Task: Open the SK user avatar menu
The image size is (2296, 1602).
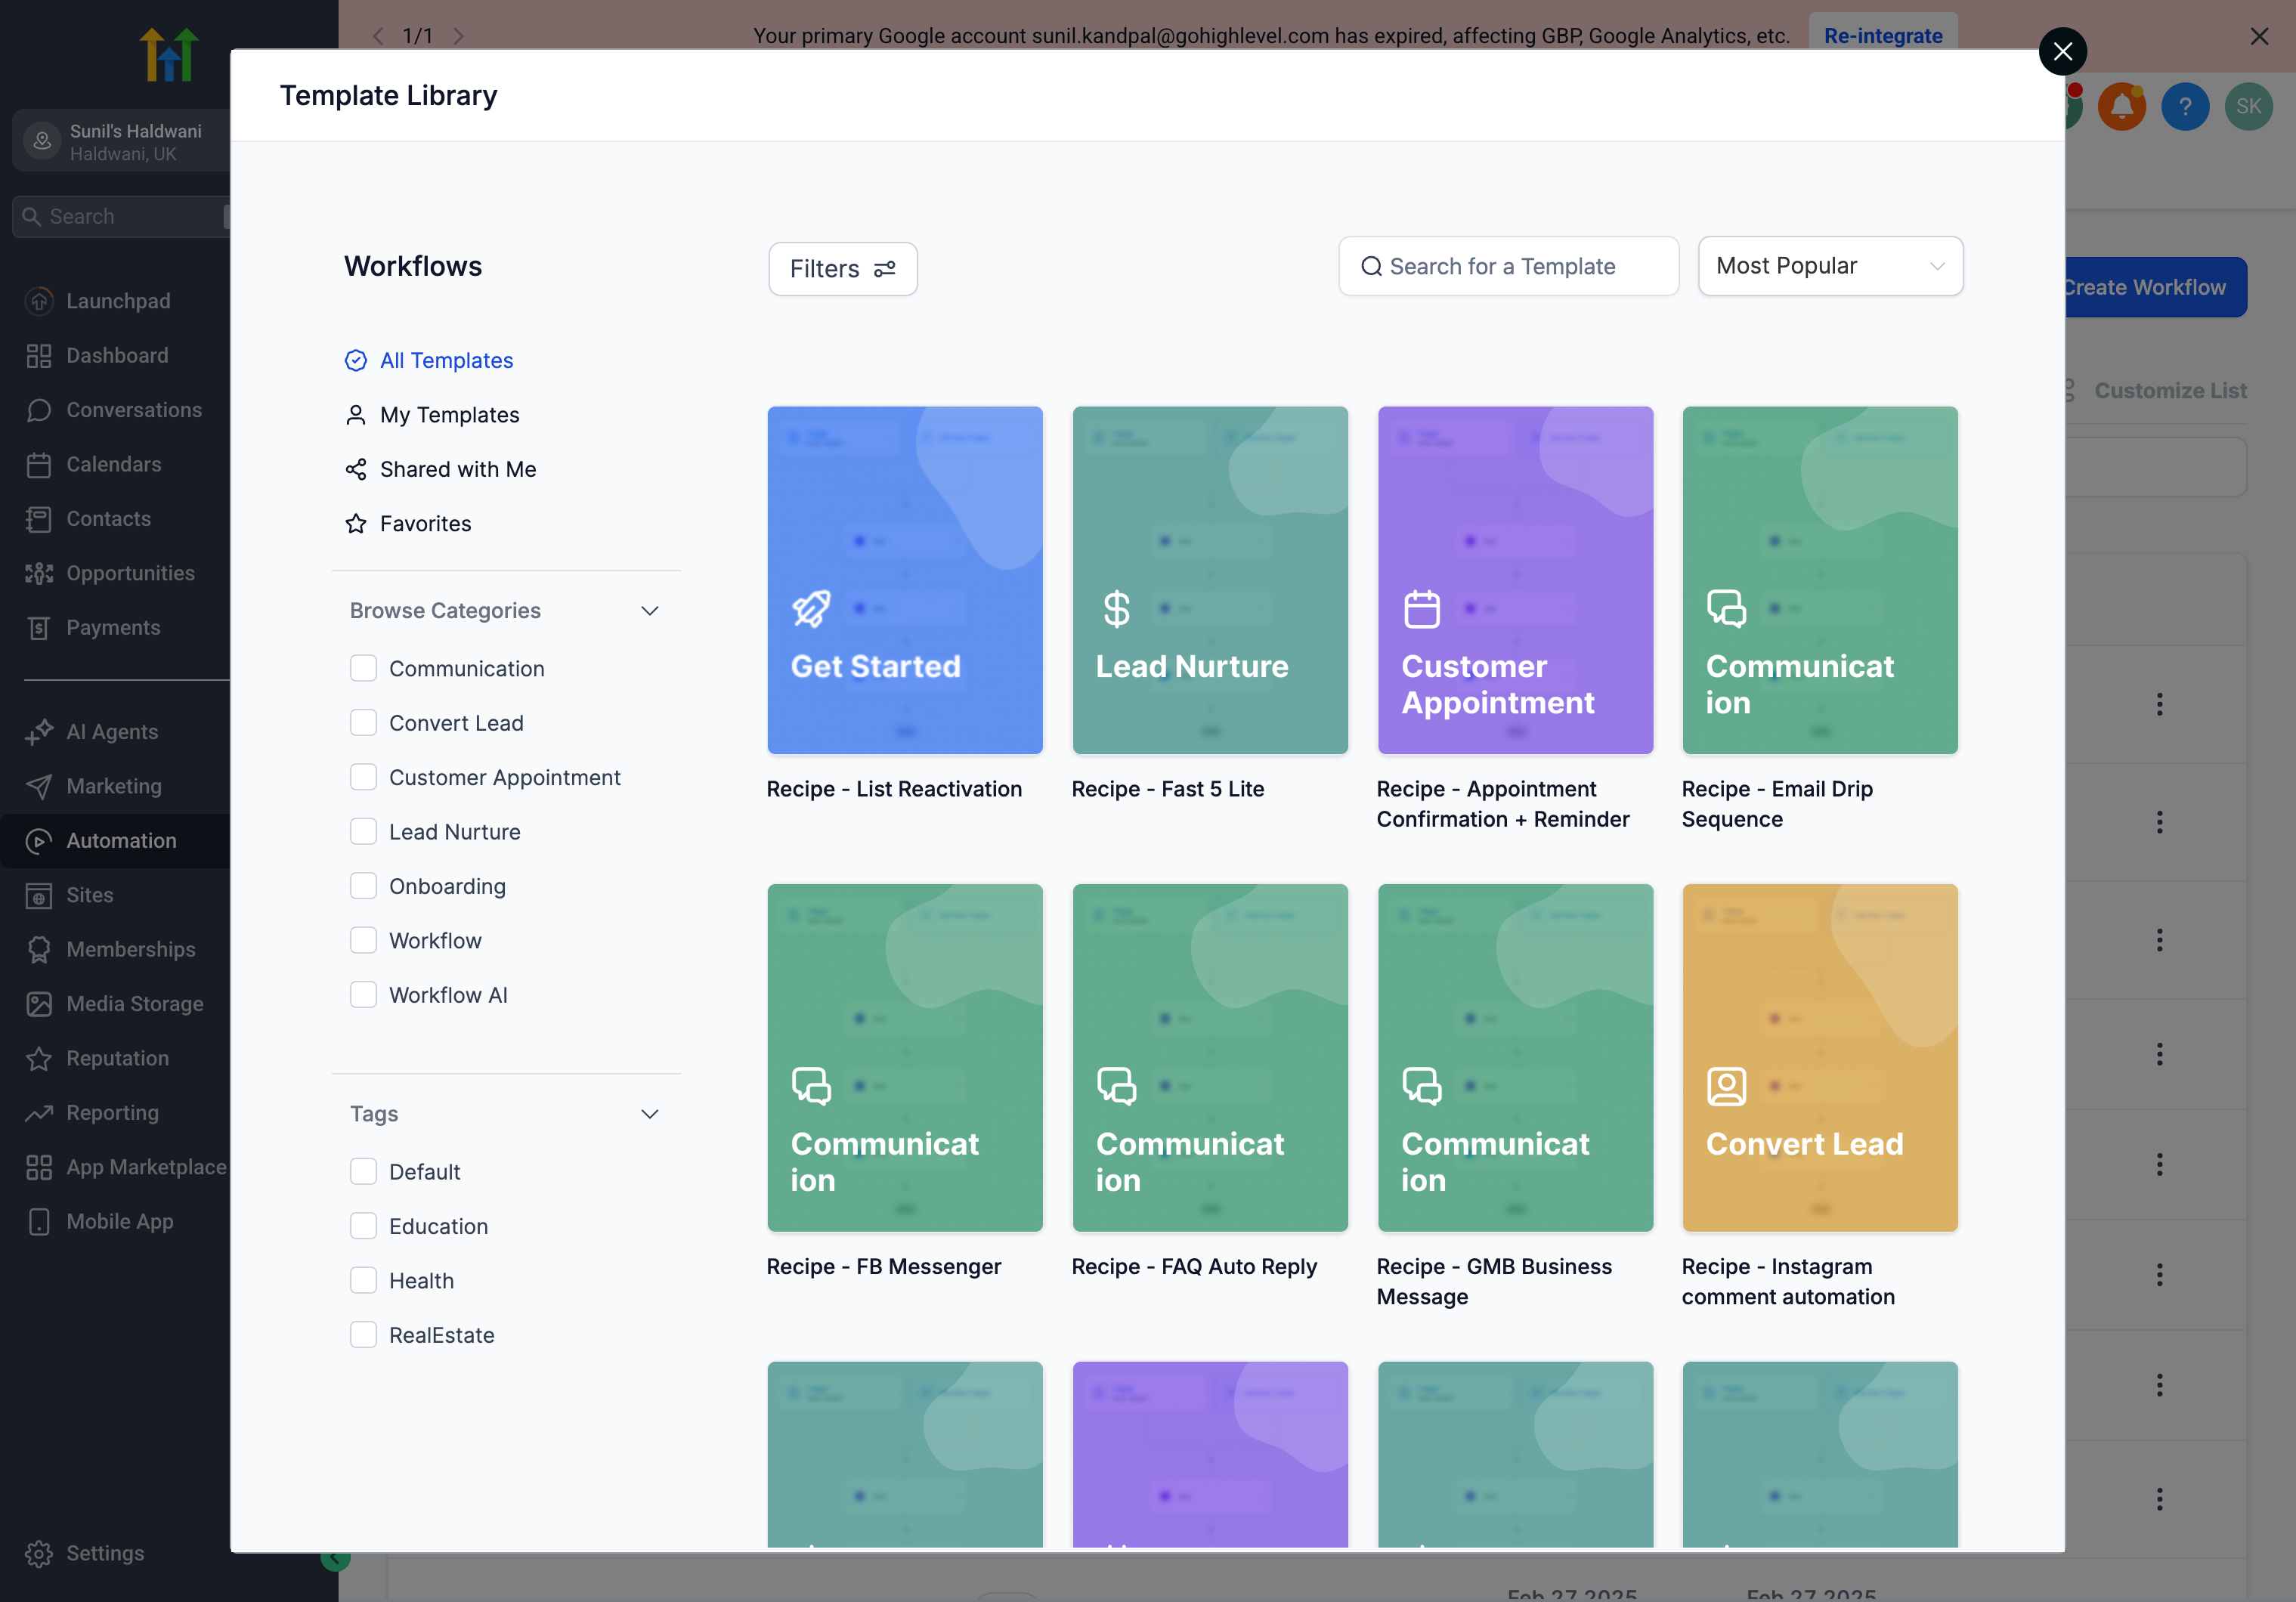Action: coord(2249,107)
